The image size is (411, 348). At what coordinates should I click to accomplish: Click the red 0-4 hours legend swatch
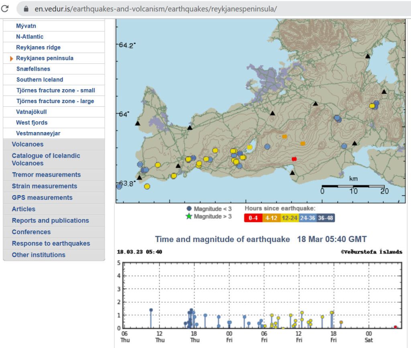point(253,218)
